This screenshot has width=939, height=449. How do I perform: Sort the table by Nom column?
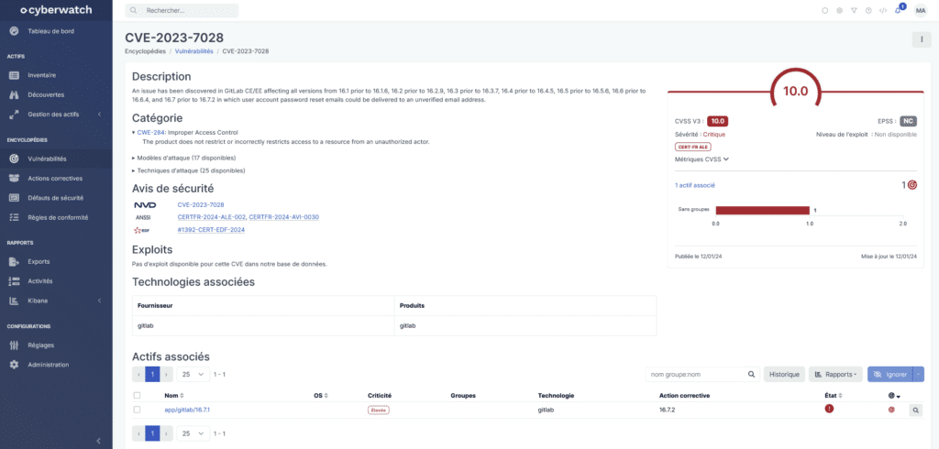[x=174, y=396]
